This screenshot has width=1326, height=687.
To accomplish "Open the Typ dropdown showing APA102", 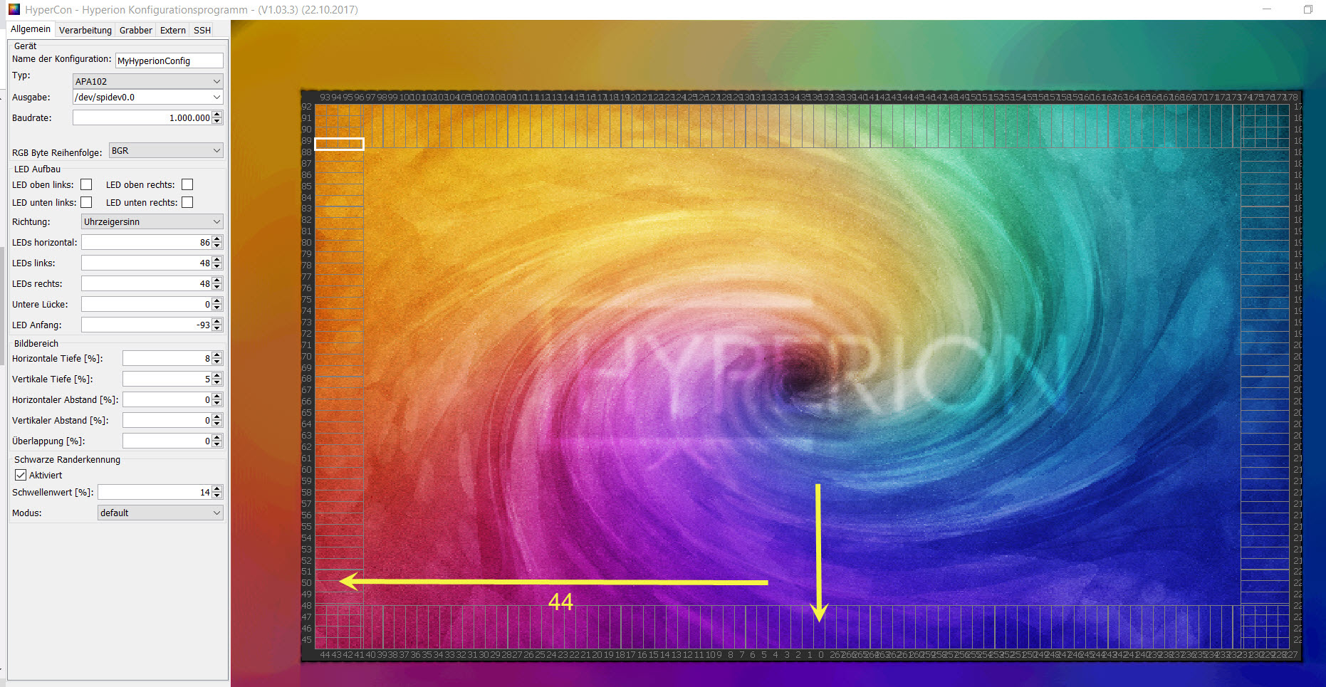I will (147, 81).
